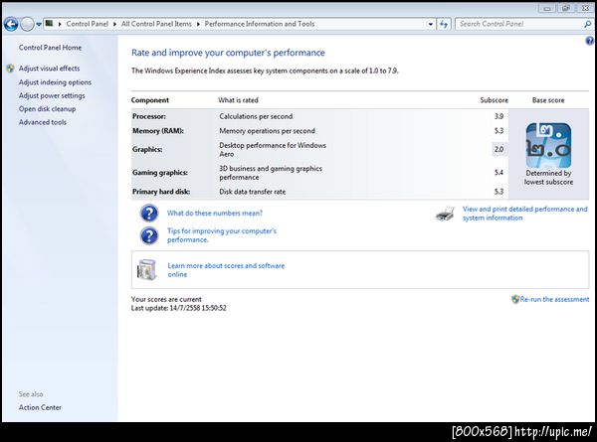Click the printer icon

(x=445, y=214)
